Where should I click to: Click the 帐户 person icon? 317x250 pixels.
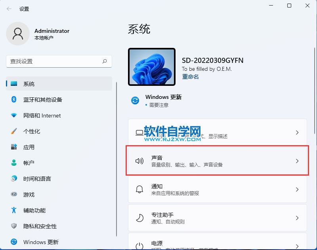[14, 163]
